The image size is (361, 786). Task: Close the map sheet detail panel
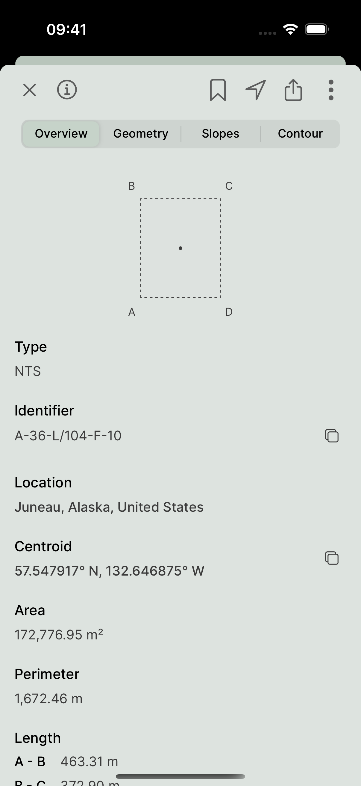point(30,89)
